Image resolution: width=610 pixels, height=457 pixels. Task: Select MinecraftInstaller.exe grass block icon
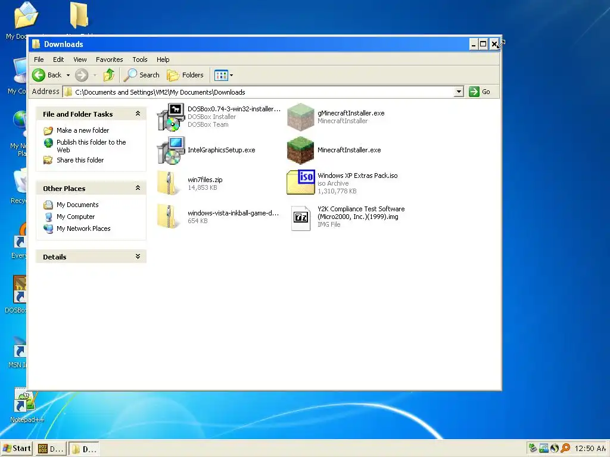(x=300, y=151)
